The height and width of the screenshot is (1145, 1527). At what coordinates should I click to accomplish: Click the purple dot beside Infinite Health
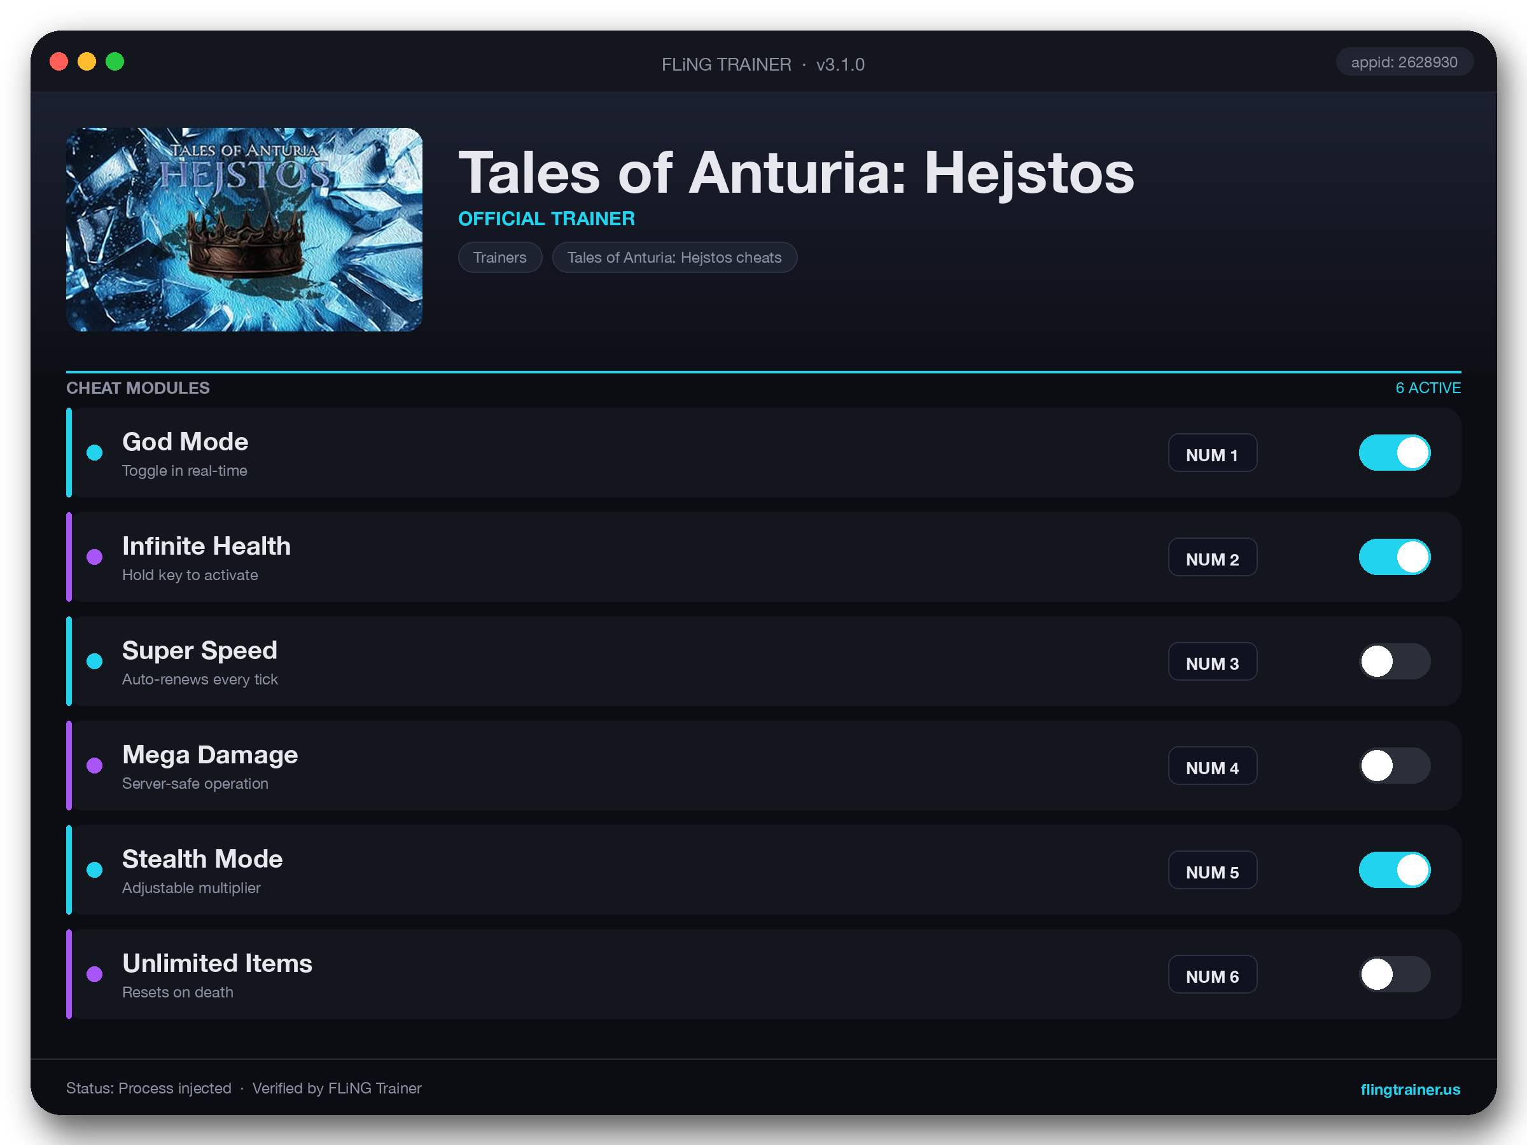pos(95,557)
